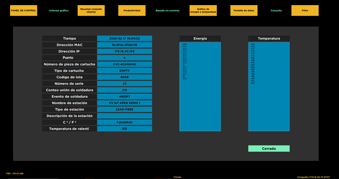Image resolution: width=339 pixels, height=179 pixels.
Task: Open the Filtro panel
Action: click(x=305, y=10)
